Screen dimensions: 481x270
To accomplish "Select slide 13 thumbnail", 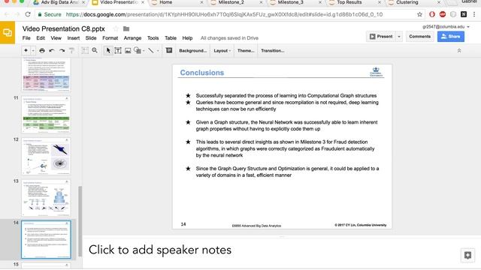I will tap(46, 198).
